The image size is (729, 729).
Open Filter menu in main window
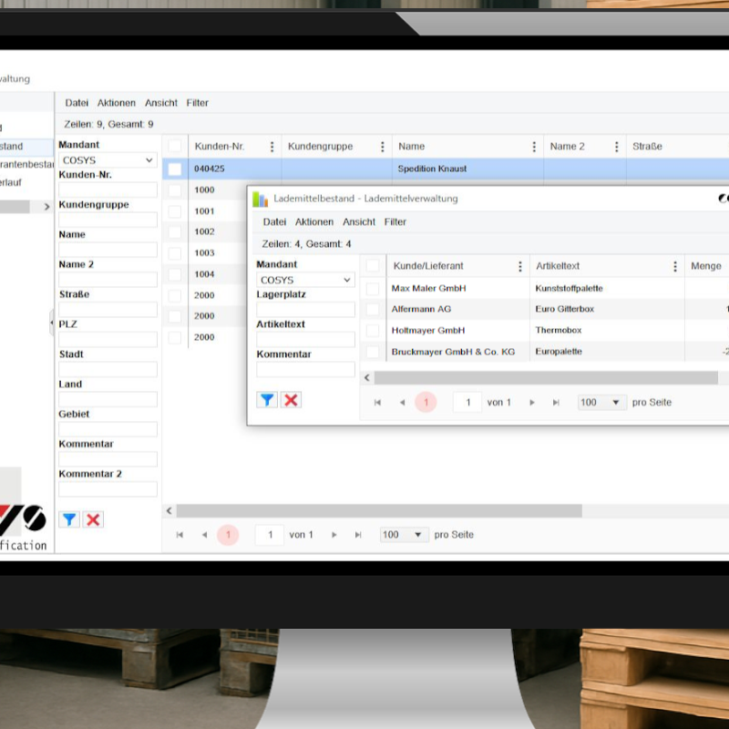(197, 103)
